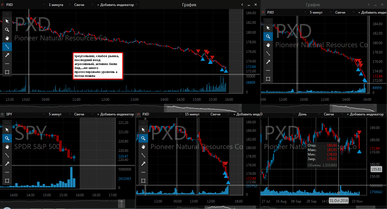Click '+ Добавить индикатор' in daily PXD chart

(365, 114)
